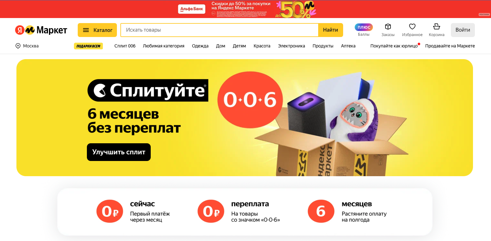Select the Одежда category
Viewport: 491px width, 241px height.
coord(200,46)
